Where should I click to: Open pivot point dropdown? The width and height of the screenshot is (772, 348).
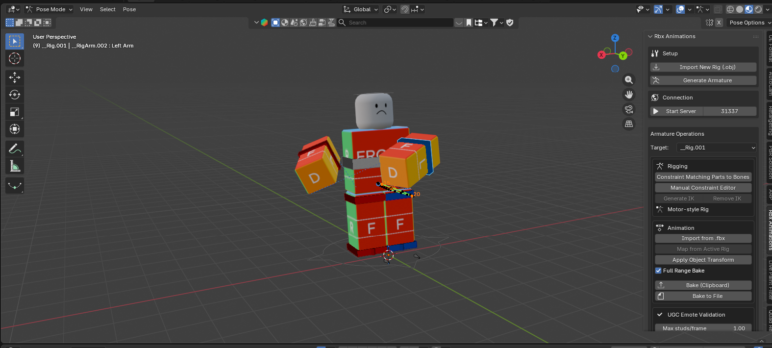coord(390,9)
